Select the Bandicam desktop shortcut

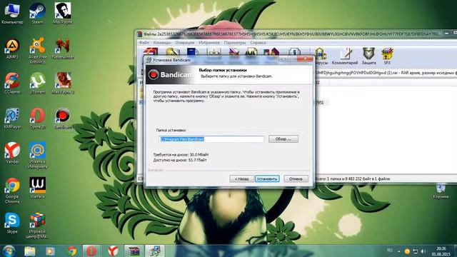coord(63,119)
